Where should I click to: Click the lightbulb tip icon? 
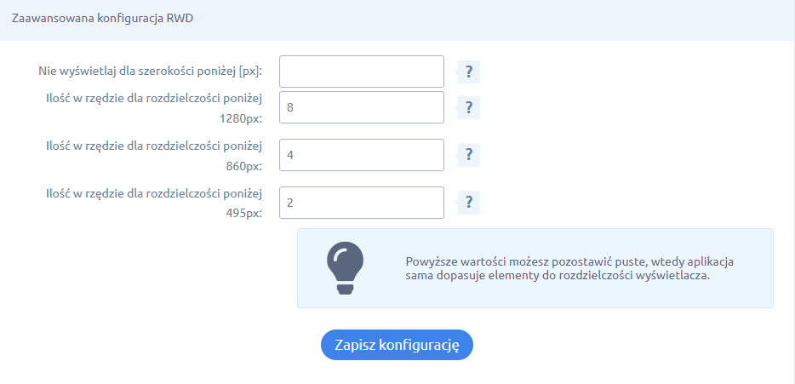coord(345,267)
